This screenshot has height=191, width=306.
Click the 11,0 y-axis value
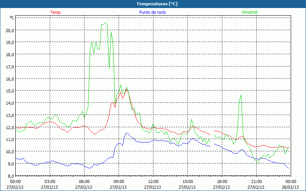(10, 139)
